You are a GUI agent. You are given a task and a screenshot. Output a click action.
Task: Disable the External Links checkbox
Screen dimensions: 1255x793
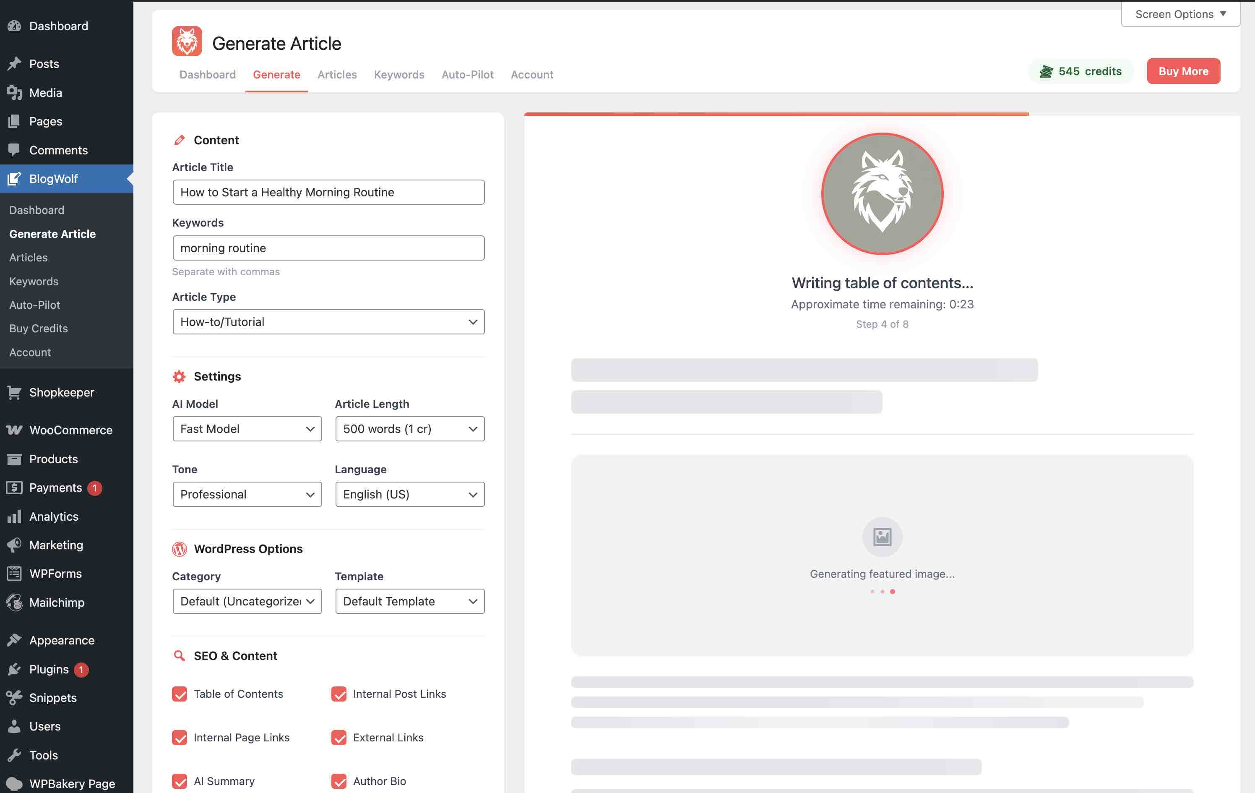click(339, 737)
